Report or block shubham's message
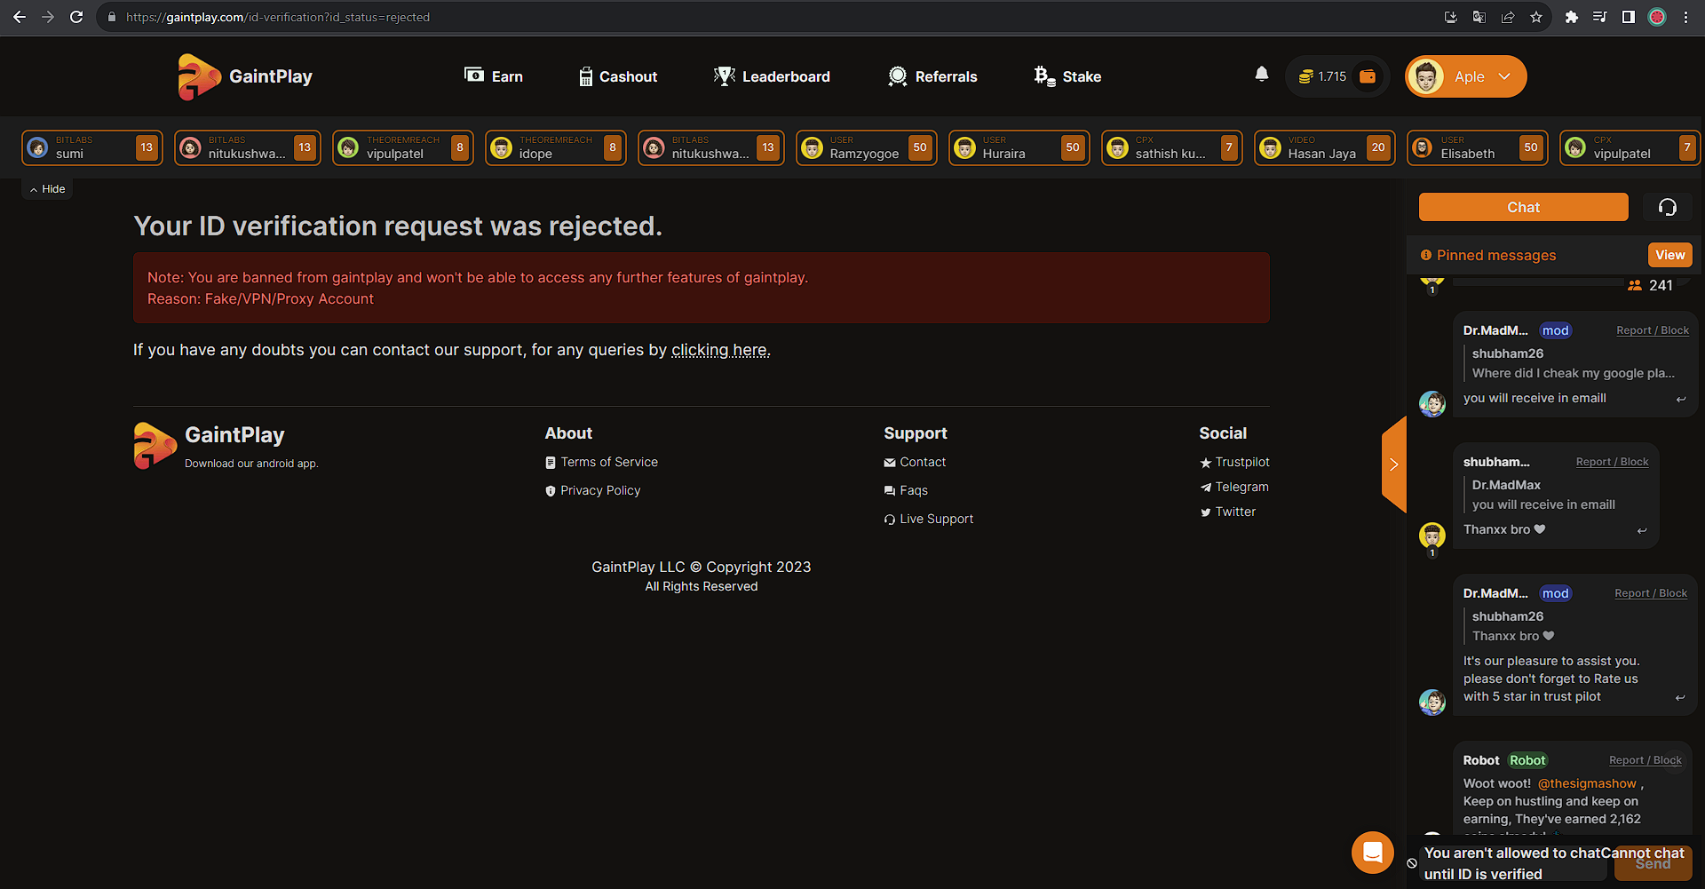Screen dimensions: 1705x889 [x=1612, y=462]
